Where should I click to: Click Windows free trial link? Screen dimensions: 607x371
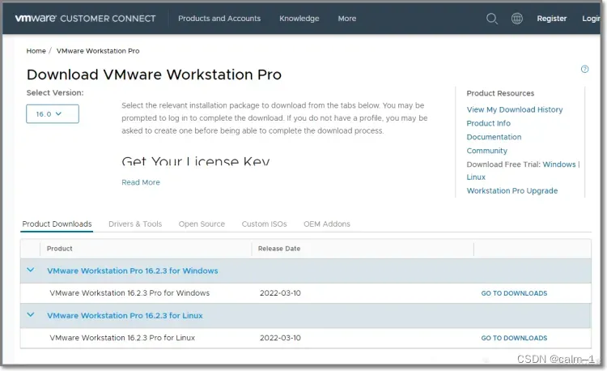click(x=559, y=164)
